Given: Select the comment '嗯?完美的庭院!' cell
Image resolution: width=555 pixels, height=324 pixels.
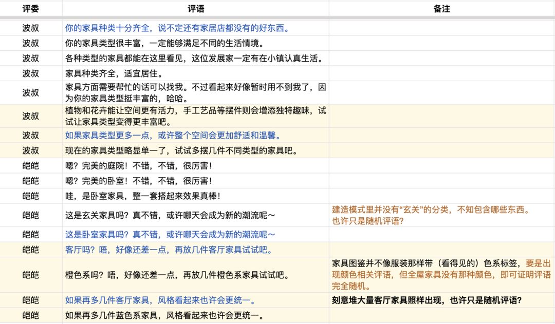Looking at the screenshot, I should 196,165.
